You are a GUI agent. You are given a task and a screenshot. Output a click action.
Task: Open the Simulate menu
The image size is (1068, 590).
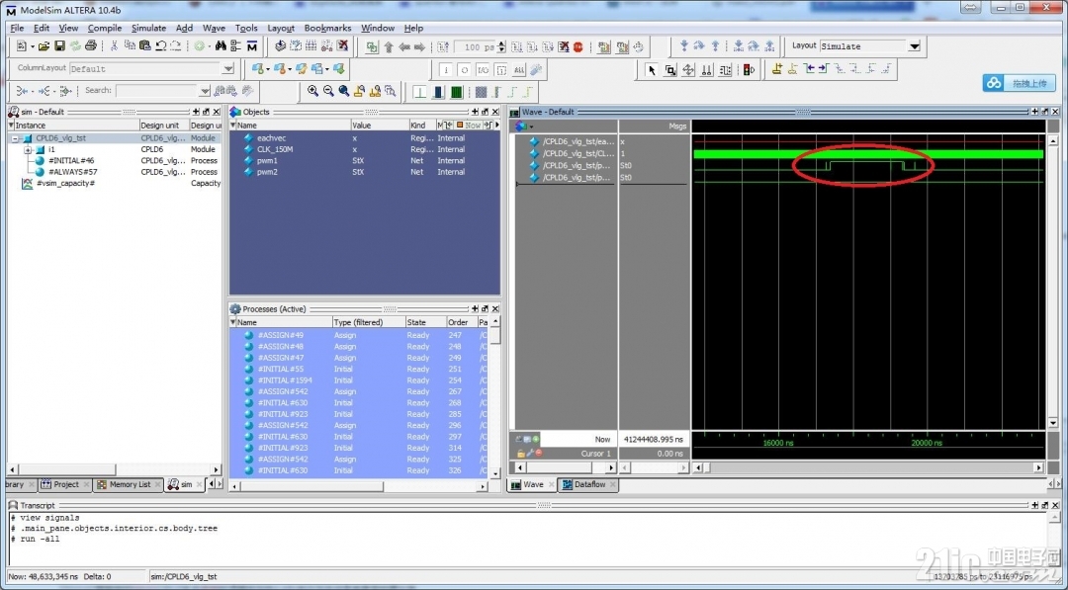coord(148,28)
